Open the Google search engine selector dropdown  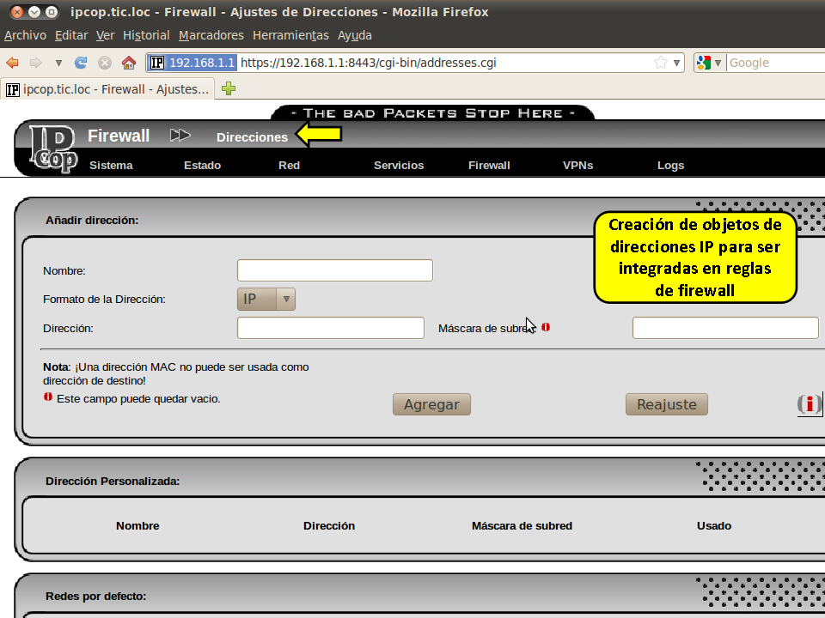[x=709, y=63]
